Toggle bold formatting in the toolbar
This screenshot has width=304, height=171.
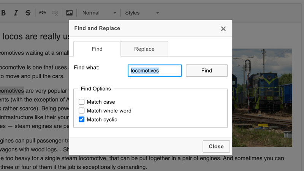(x=4, y=13)
